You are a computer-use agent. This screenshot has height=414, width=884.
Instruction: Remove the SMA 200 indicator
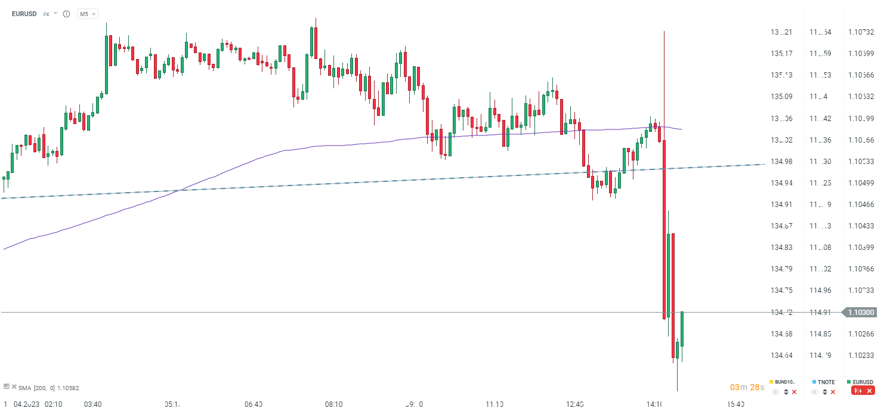(14, 387)
